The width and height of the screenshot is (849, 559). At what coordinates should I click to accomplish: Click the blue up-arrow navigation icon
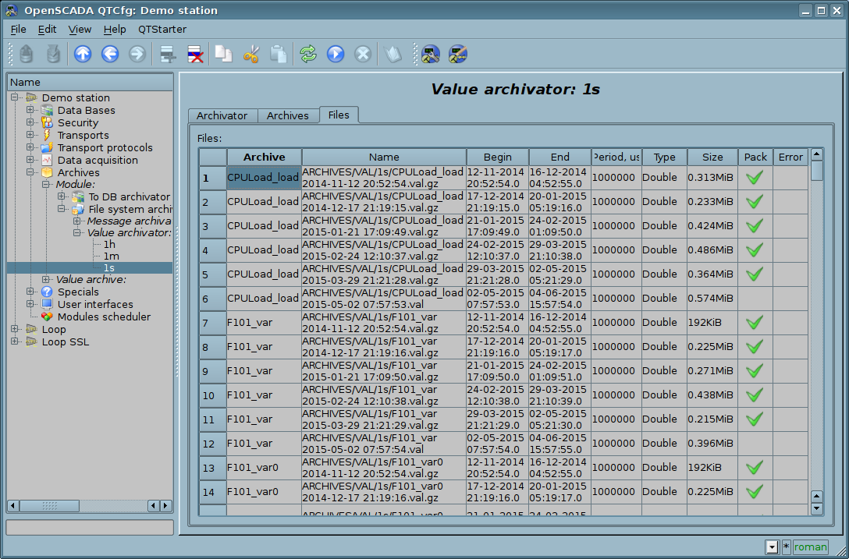tap(83, 54)
